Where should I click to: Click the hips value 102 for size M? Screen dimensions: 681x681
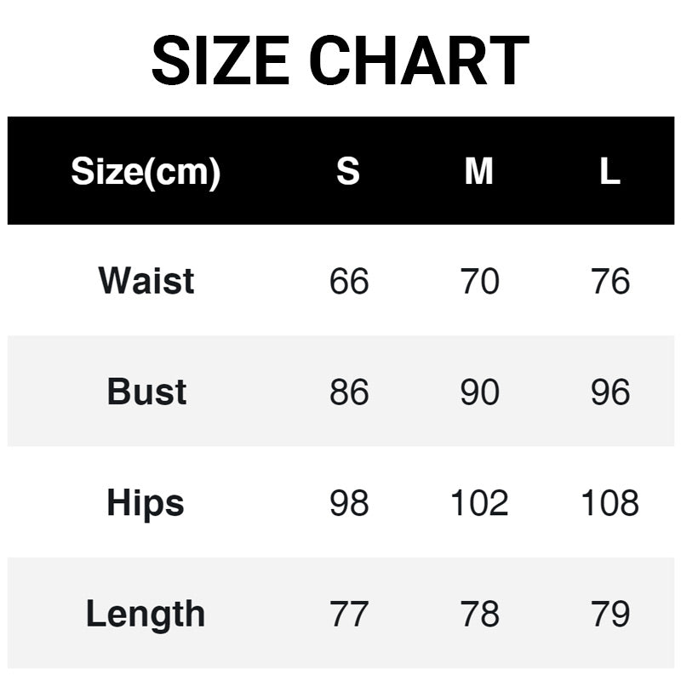pos(479,503)
